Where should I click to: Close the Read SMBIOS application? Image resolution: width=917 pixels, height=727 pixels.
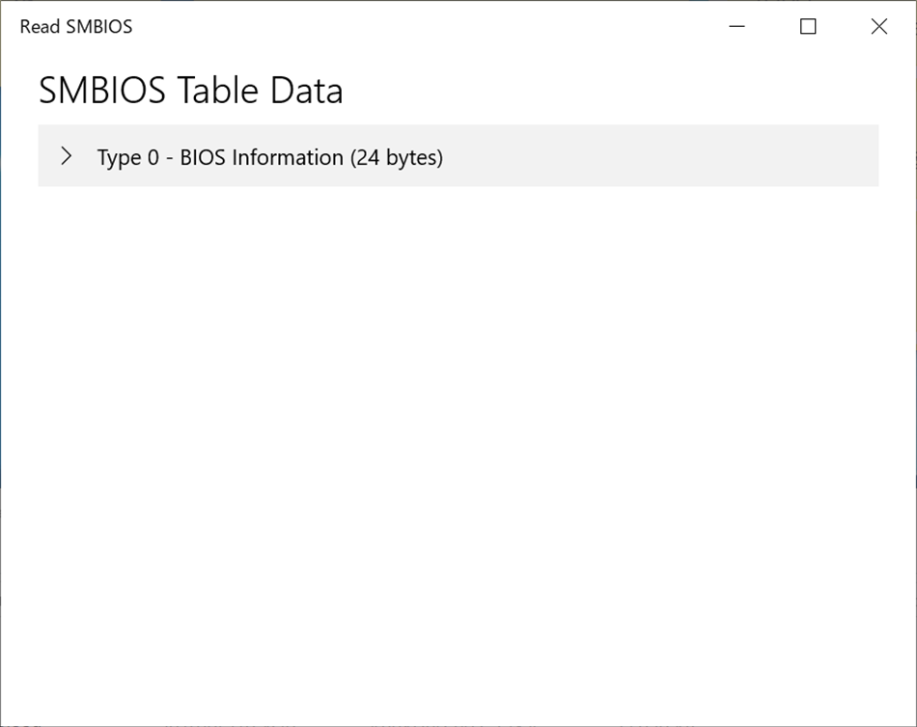click(878, 26)
